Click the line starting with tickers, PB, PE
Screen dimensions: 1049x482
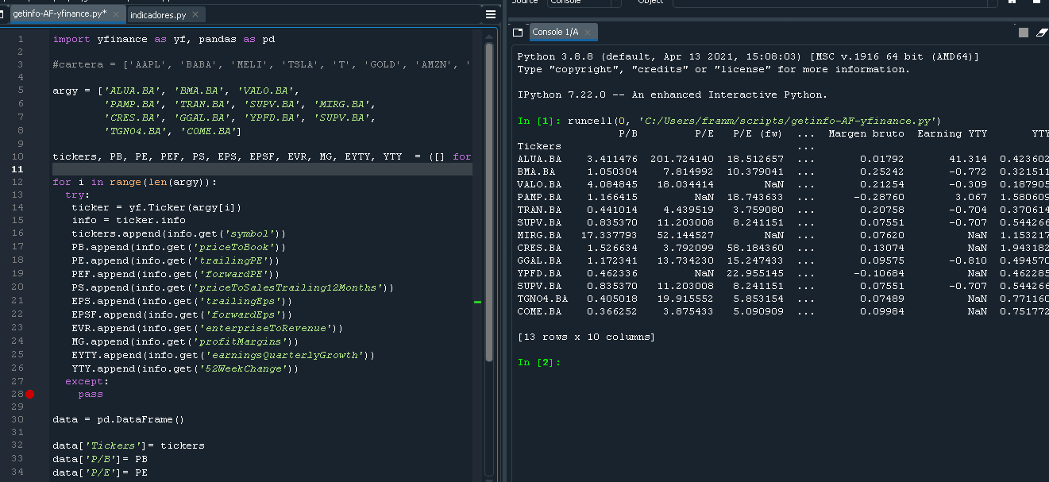(x=262, y=157)
